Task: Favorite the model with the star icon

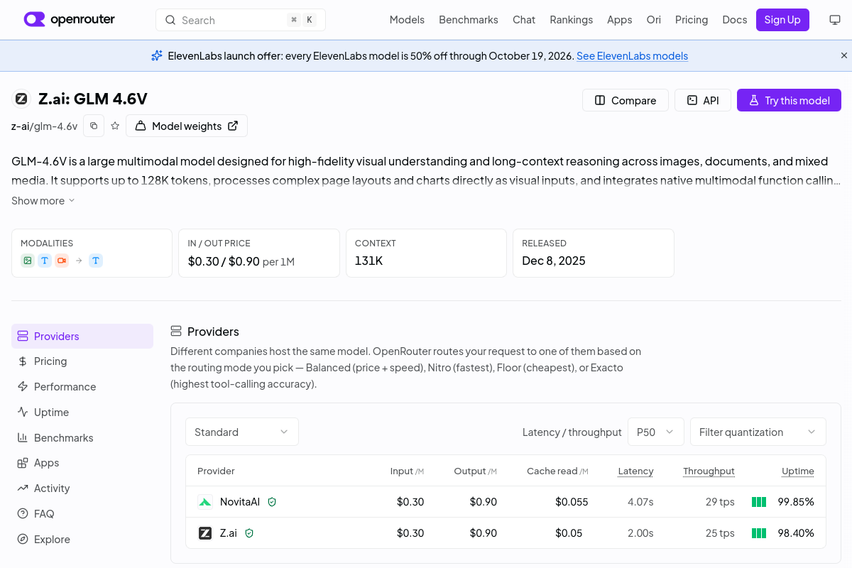Action: [115, 126]
